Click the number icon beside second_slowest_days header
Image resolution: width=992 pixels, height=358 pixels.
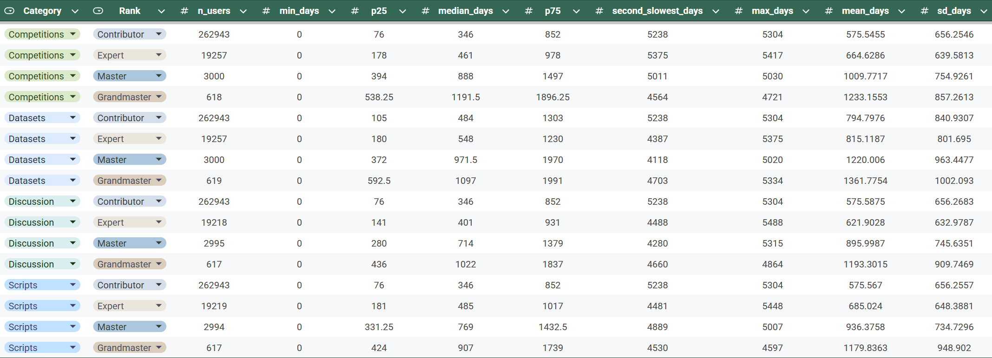coord(599,11)
